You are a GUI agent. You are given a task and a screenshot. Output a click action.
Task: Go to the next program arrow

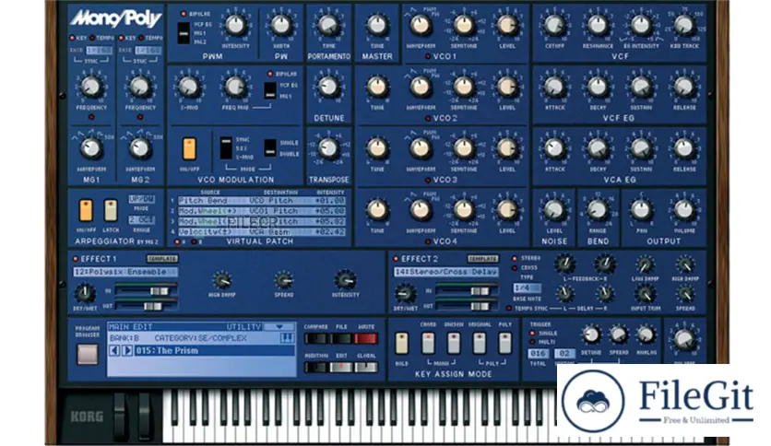point(127,351)
